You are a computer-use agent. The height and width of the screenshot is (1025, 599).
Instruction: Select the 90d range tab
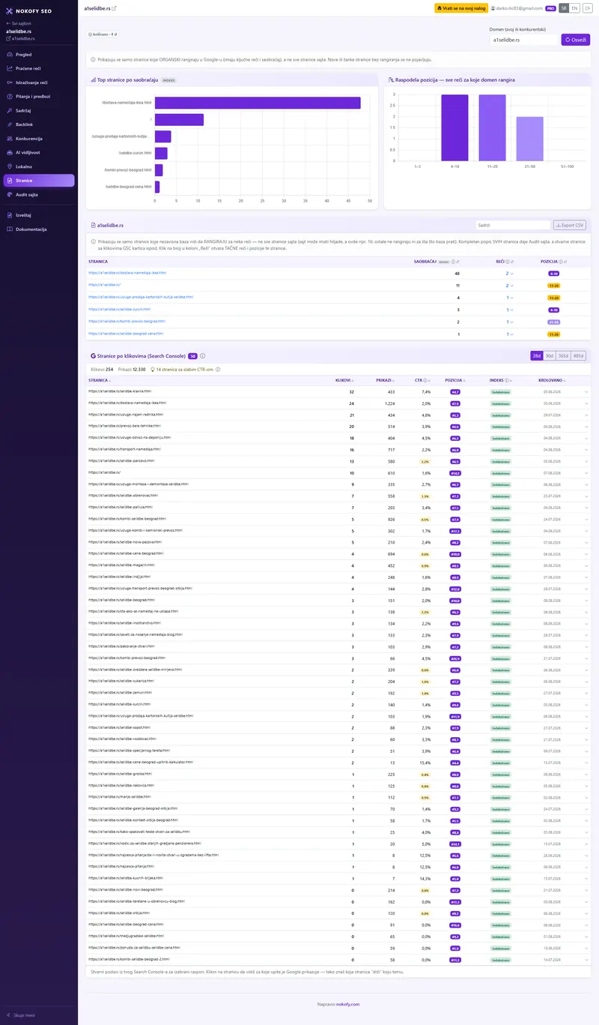pos(550,356)
